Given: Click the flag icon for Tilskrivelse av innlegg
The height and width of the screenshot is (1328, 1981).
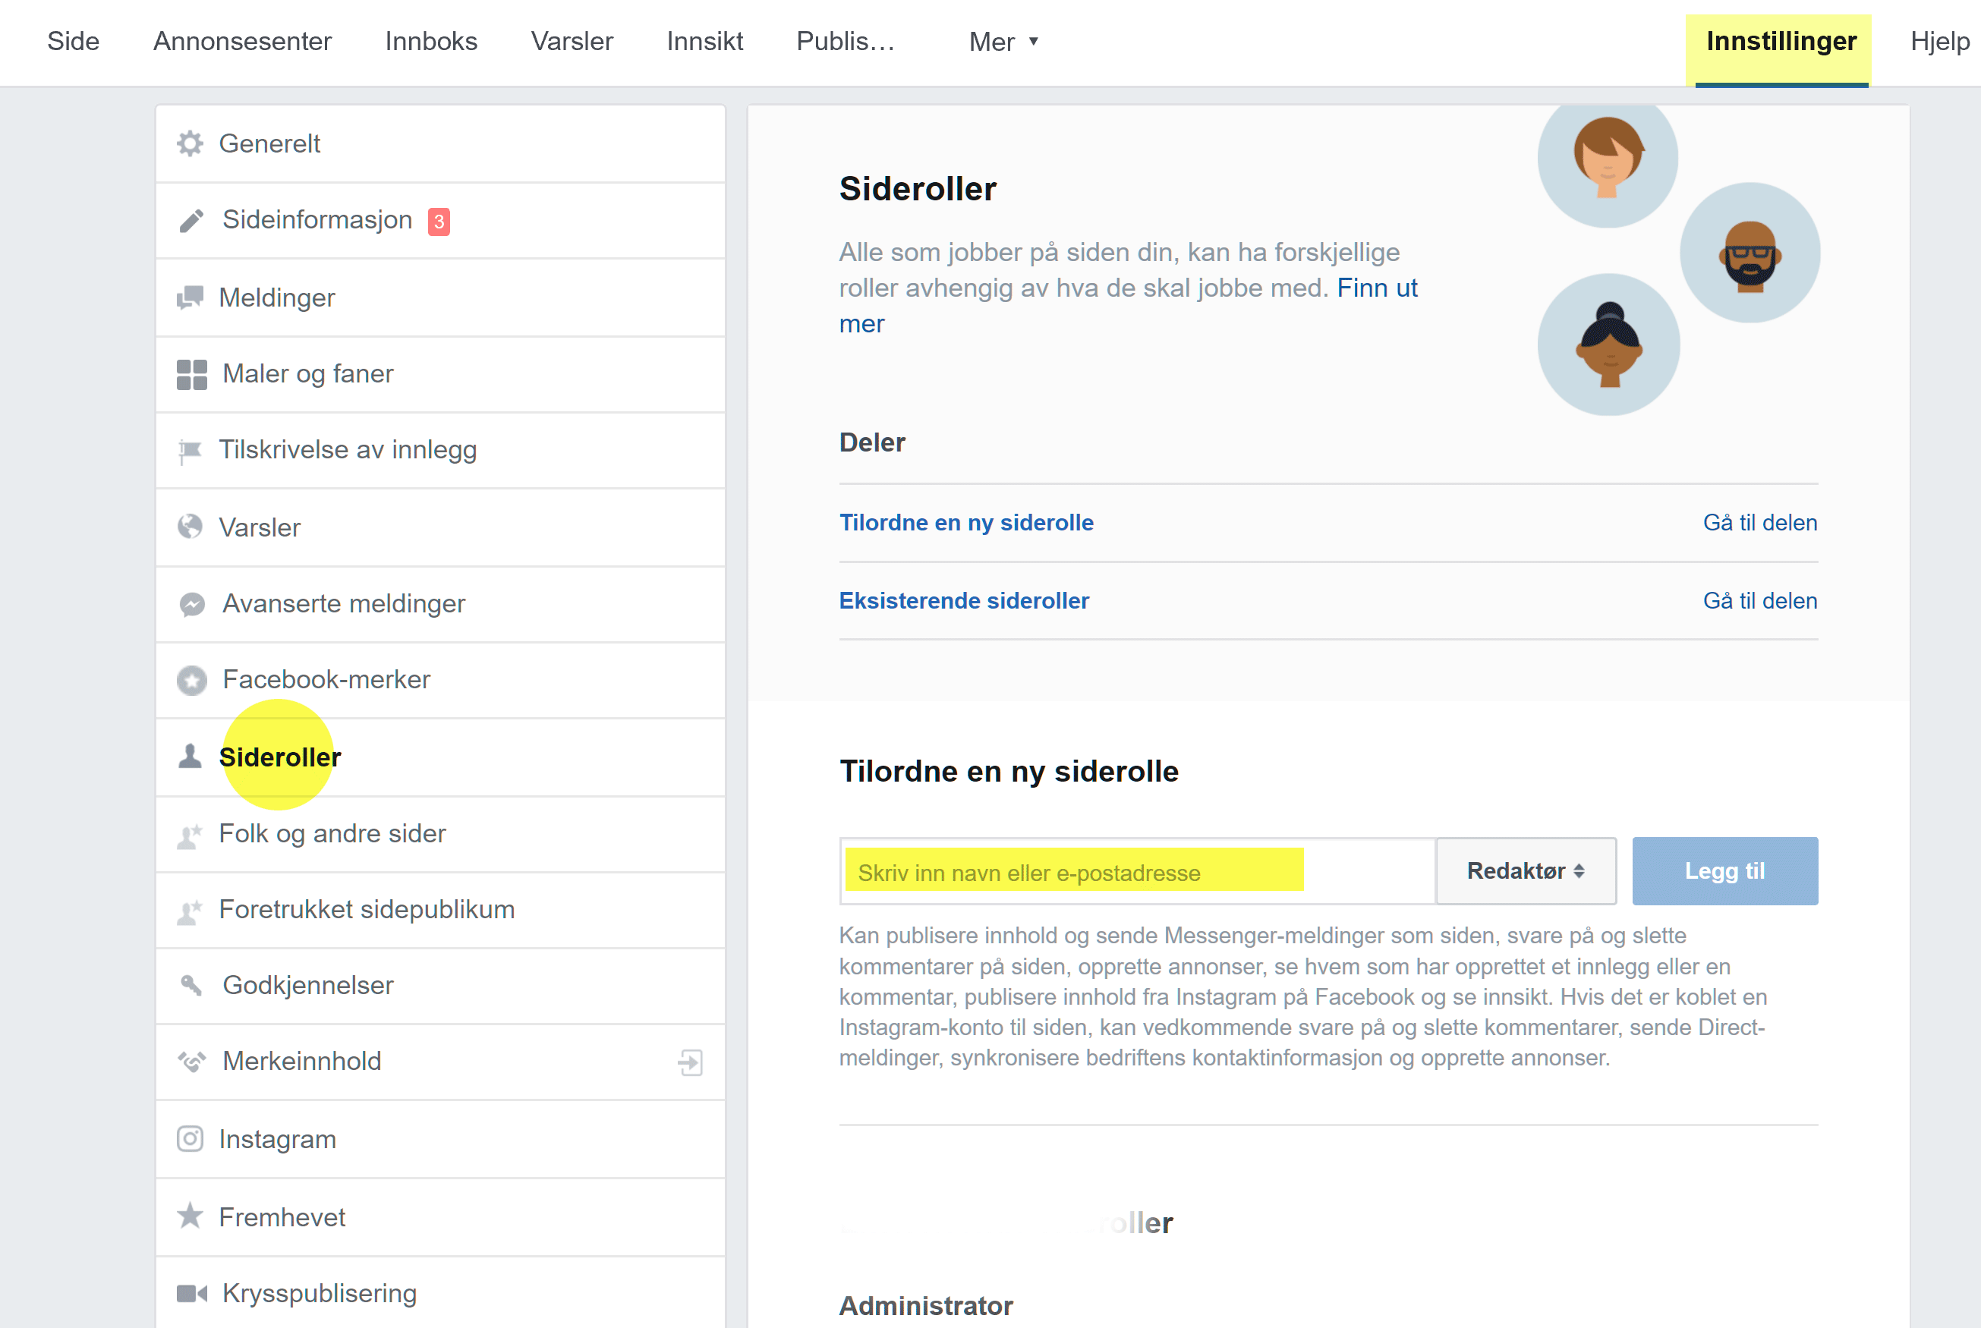Looking at the screenshot, I should pos(190,451).
